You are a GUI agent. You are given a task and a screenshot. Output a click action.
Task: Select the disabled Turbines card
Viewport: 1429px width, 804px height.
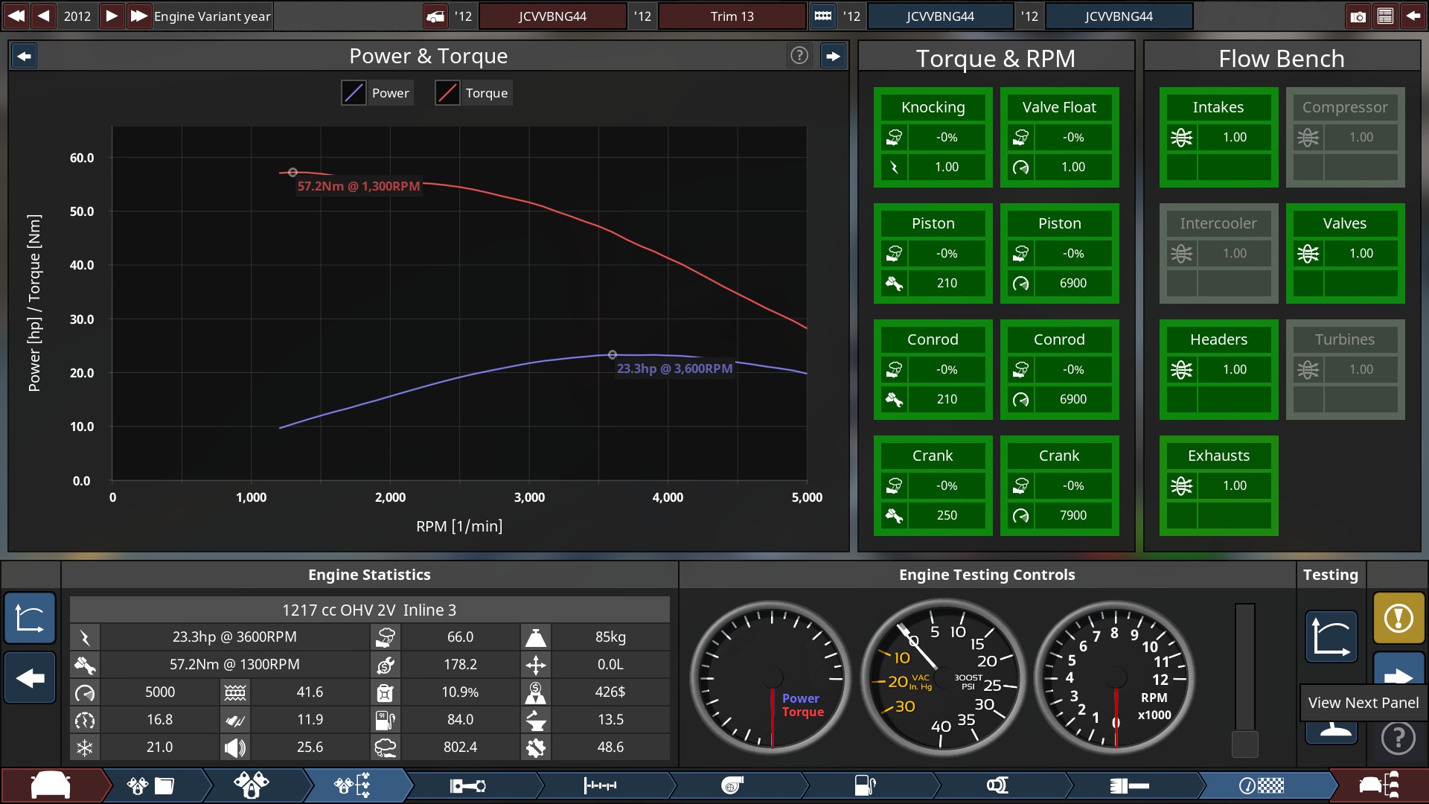1345,369
